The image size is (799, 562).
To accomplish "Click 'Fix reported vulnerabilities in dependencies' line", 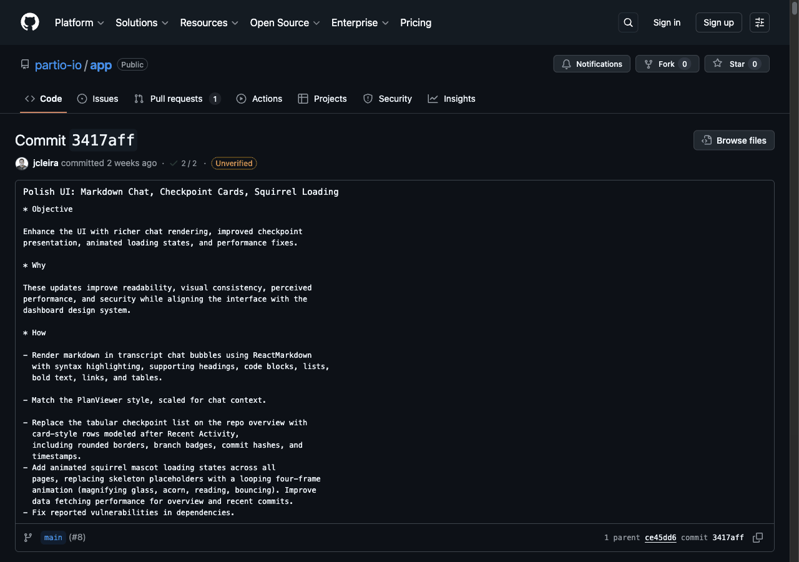I will point(129,513).
